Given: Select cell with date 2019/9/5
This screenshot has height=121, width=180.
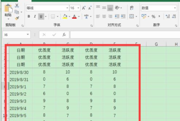Looking at the screenshot, I should tap(21, 115).
